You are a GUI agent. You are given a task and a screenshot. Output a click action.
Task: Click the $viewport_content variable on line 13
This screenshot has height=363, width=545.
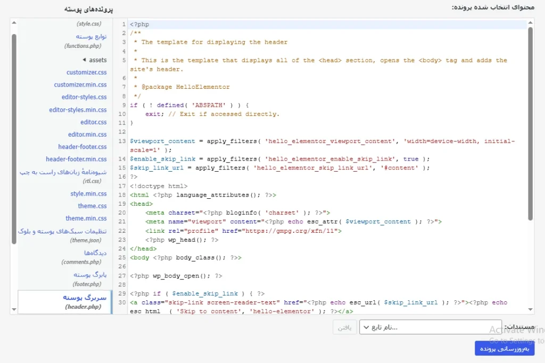[x=162, y=141]
